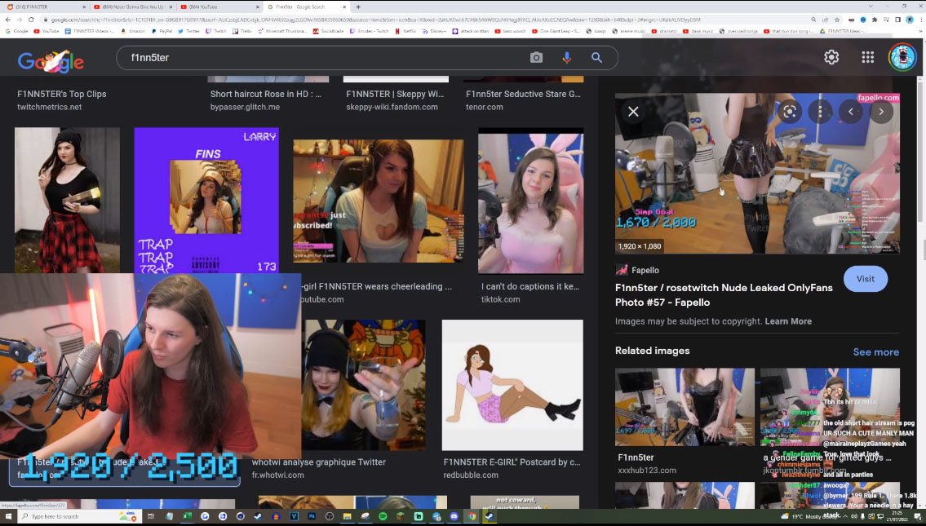
Task: Open Google quick settings gear
Action: coord(831,56)
